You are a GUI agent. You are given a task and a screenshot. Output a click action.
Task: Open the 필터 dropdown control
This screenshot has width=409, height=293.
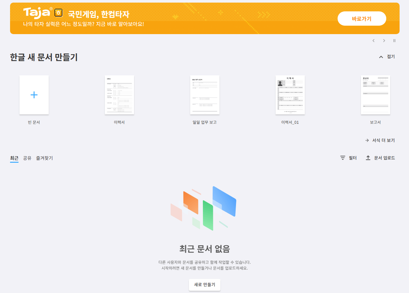[x=352, y=158]
